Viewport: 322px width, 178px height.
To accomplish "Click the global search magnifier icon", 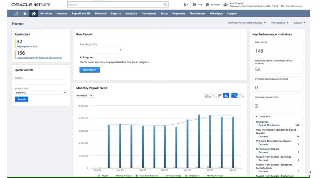I will point(165,5).
